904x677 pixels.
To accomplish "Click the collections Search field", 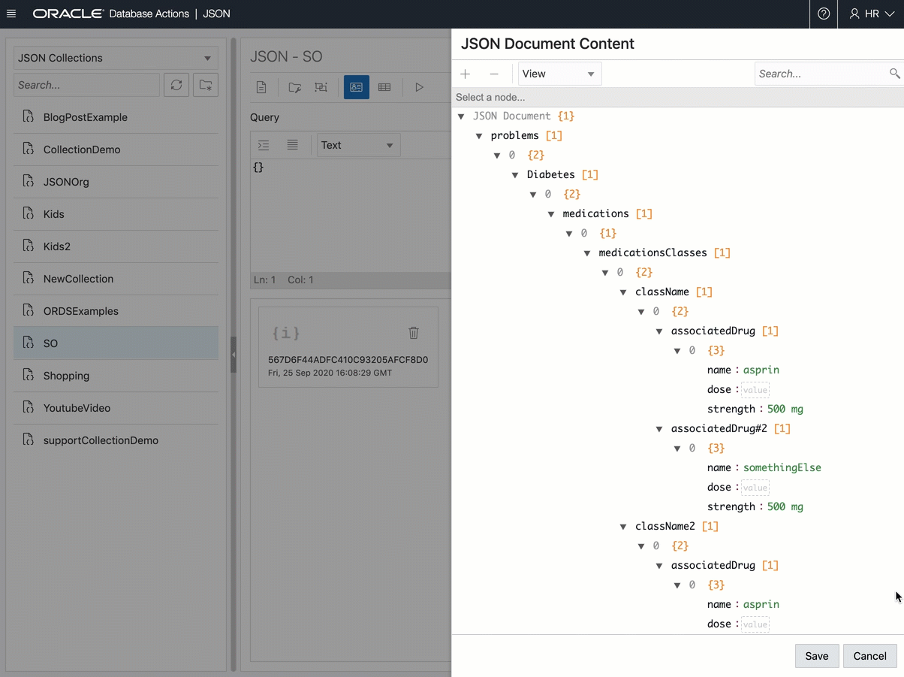I will tap(86, 85).
